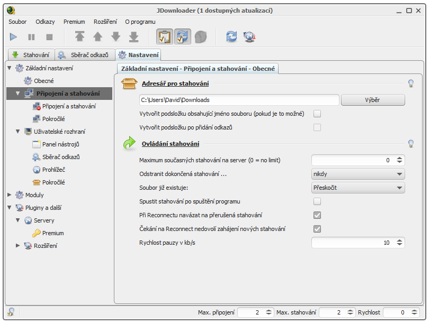Viewport: 430px width, 324px height.
Task: Adjust the Max. připojení spinner arrows
Action: click(269, 312)
